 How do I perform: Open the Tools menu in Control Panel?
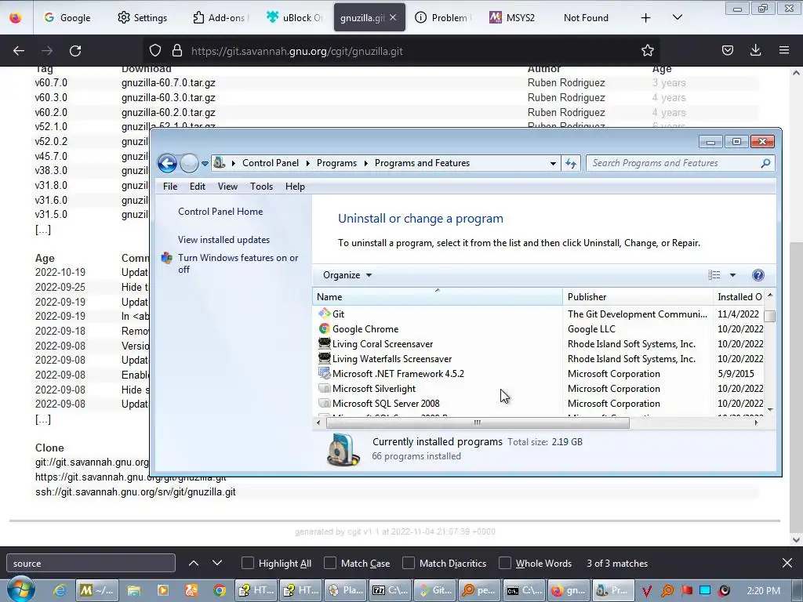261,187
